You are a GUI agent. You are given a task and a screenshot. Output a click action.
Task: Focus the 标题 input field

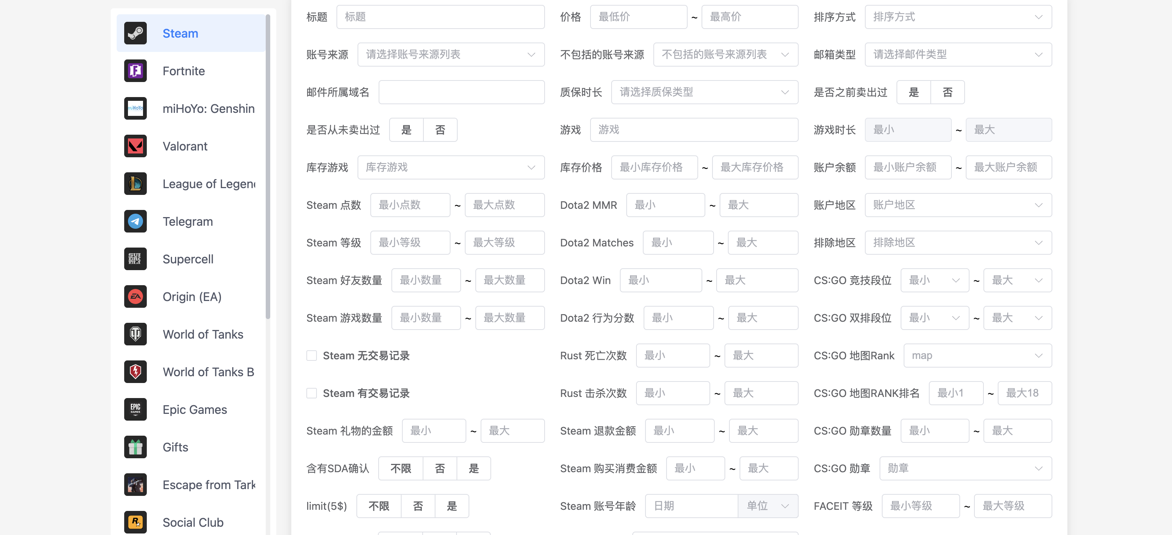pos(440,17)
